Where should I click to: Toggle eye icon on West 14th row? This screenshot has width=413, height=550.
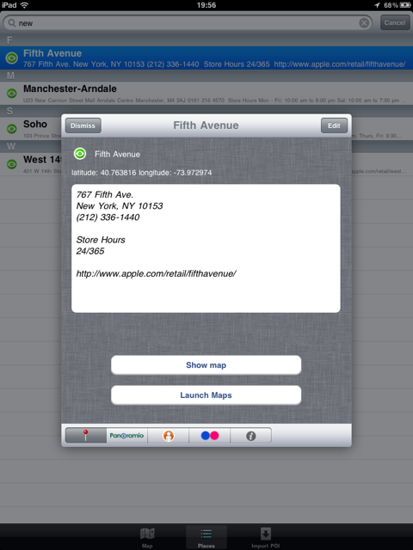pyautogui.click(x=12, y=164)
